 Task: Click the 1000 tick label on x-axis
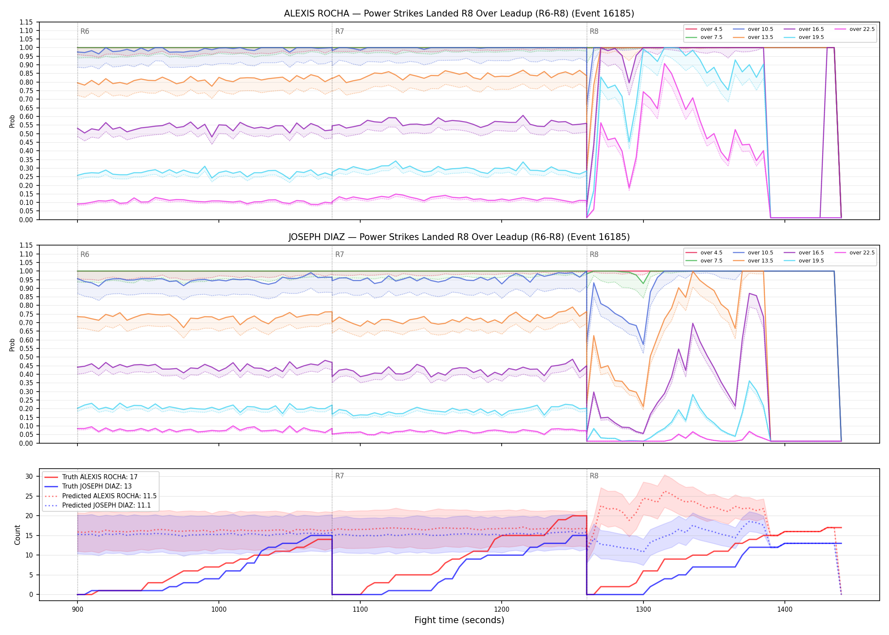coord(218,609)
